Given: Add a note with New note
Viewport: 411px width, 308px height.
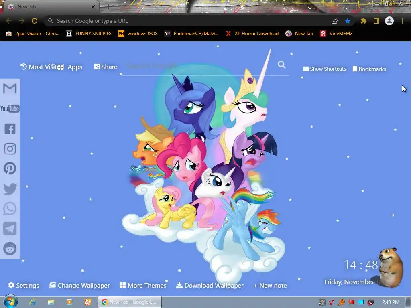Looking at the screenshot, I should click(x=270, y=286).
